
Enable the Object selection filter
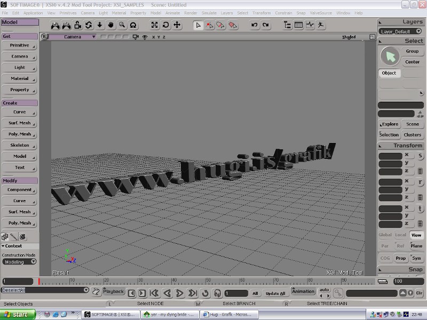(389, 73)
